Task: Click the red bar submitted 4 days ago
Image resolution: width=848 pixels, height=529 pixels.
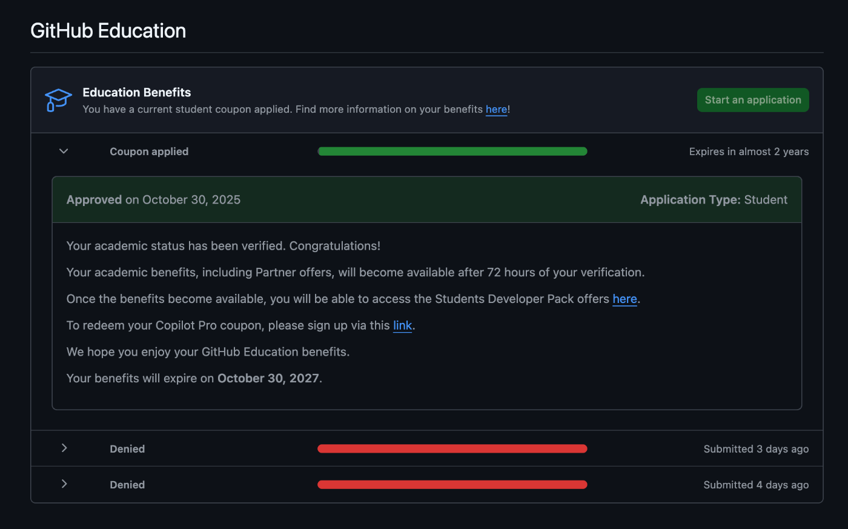Action: 452,485
